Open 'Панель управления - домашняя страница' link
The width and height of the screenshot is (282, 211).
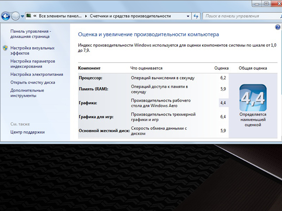[x=31, y=34]
